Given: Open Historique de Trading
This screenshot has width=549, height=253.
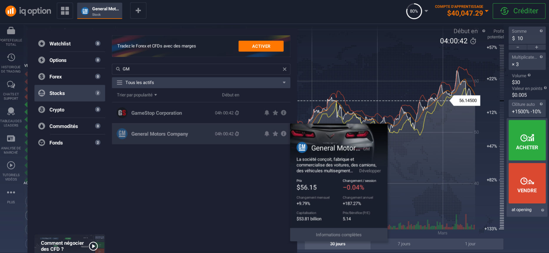Looking at the screenshot, I should (11, 63).
